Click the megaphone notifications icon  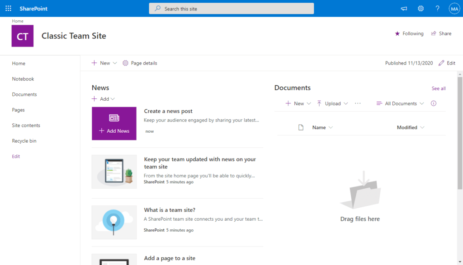(x=404, y=9)
